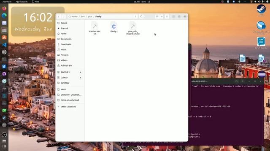Click the terminal window search icon
Viewport: 270px width, 151px height.
237,81
